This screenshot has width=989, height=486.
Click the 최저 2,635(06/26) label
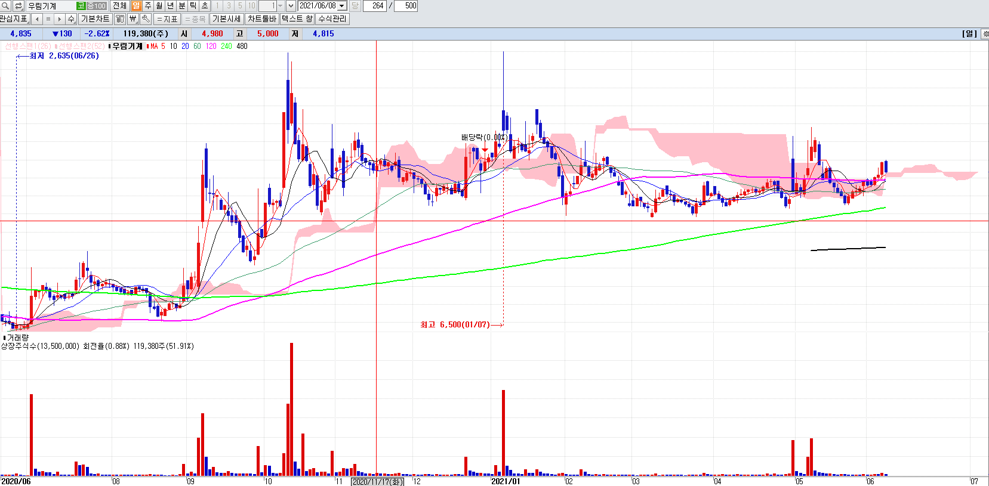tap(64, 56)
